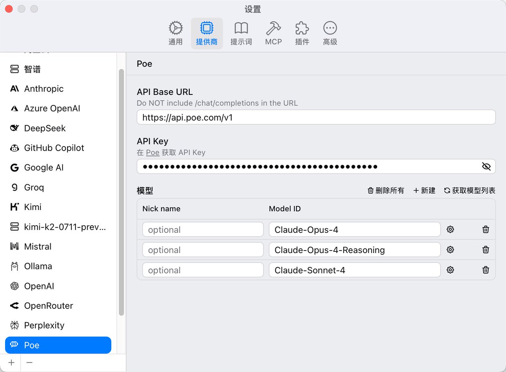Select 智谱 provider in sidebar

tap(58, 69)
